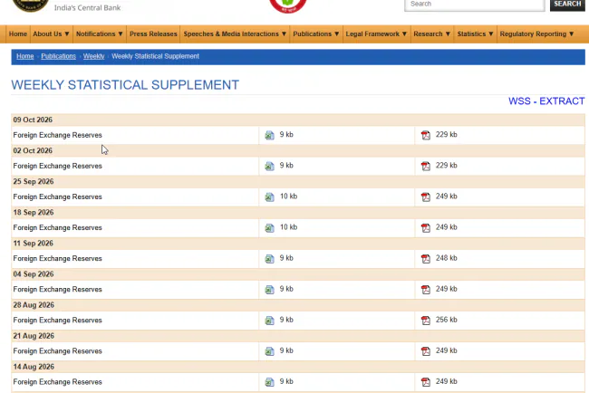Click the SEARCH button

pyautogui.click(x=567, y=5)
